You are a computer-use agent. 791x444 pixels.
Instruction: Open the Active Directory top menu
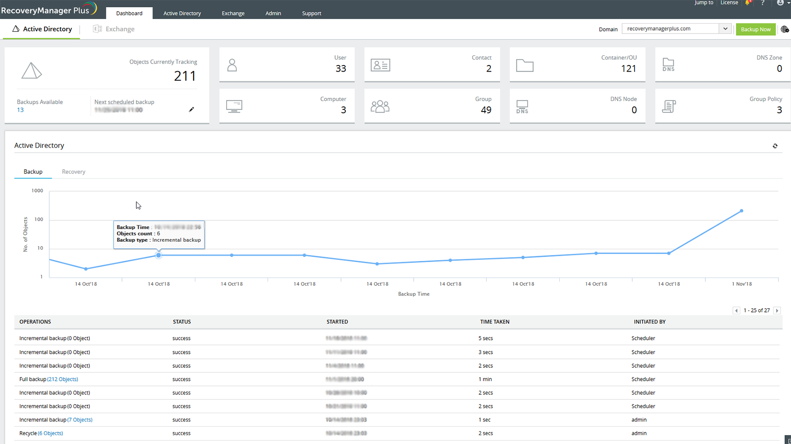coord(182,13)
